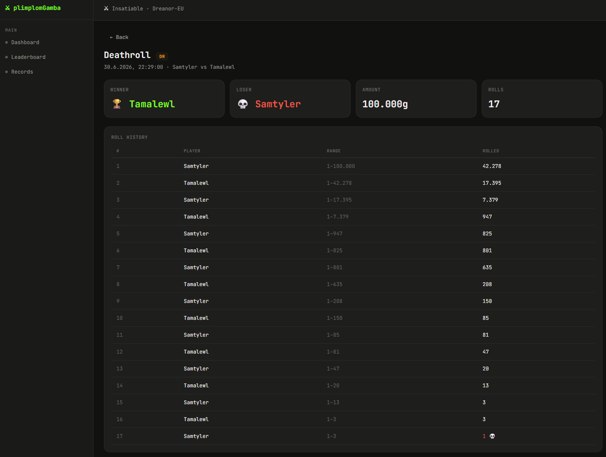
Task: Click winner name Tamalewl
Action: click(152, 104)
